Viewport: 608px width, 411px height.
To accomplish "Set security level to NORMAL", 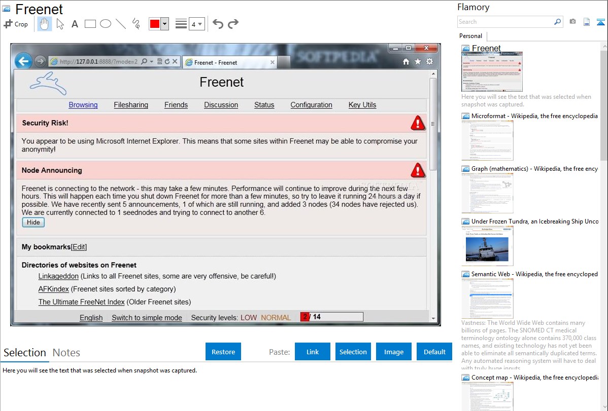I will (x=276, y=318).
